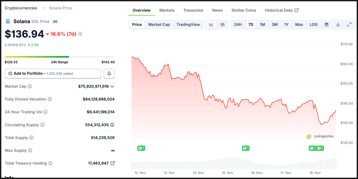Switch to the Similar Coins tab

click(x=243, y=10)
